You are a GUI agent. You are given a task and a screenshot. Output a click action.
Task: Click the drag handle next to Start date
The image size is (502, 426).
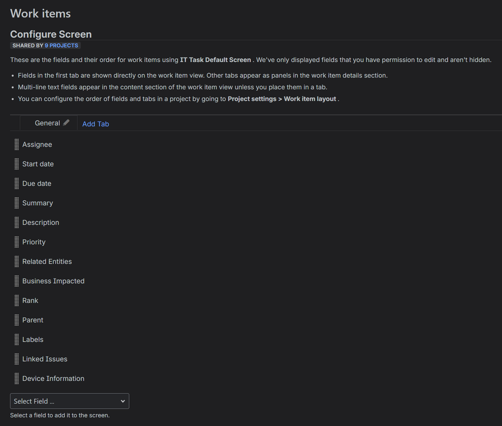(16, 164)
